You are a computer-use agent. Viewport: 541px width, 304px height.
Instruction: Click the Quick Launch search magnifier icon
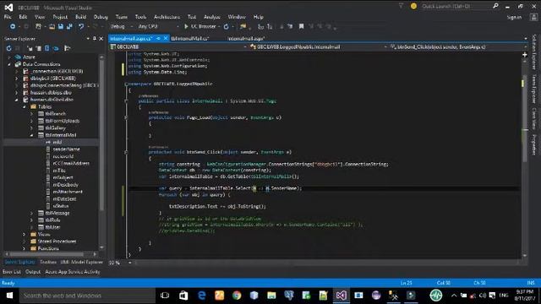[495, 6]
